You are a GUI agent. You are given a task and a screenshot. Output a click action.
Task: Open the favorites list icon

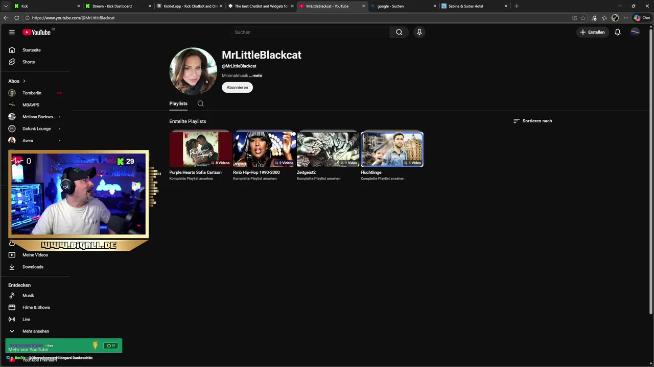tap(604, 18)
